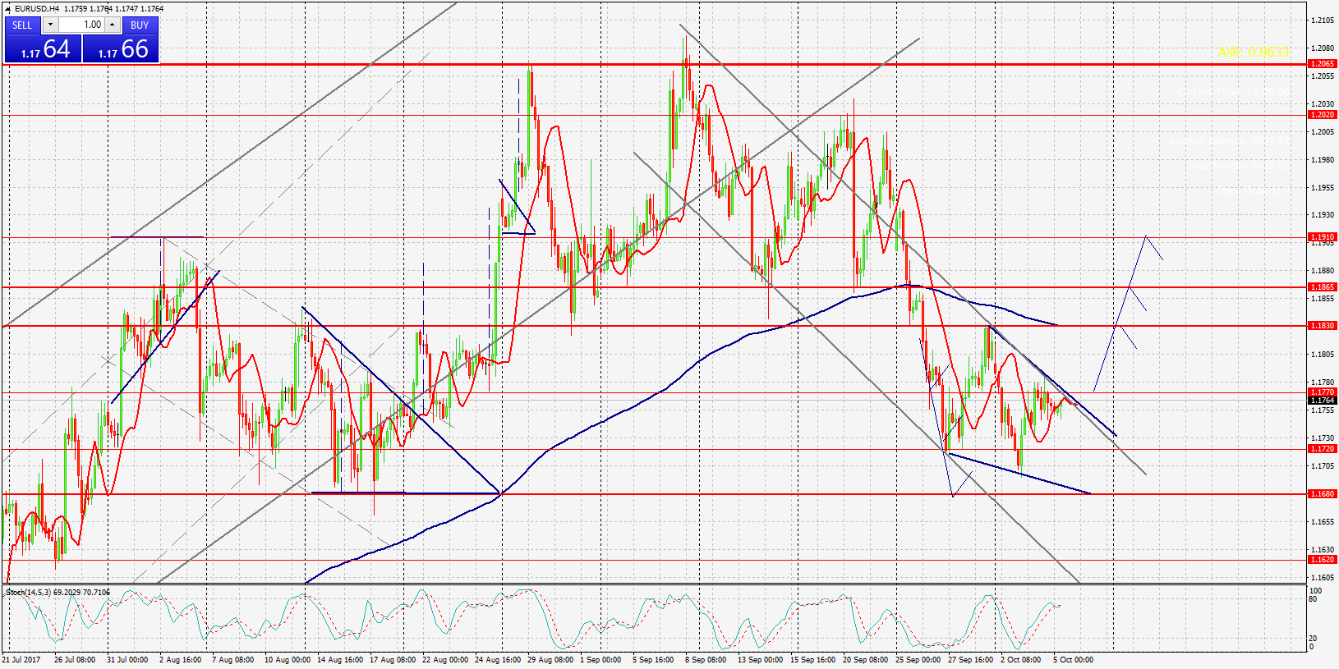Increase trade volume with the up arrow
The height and width of the screenshot is (669, 1339).
[113, 25]
